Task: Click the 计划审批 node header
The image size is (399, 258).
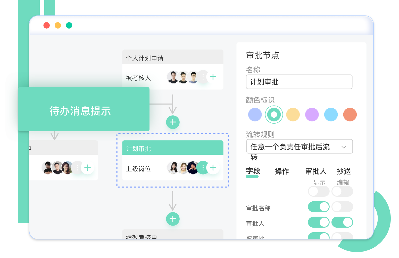Action: [x=173, y=148]
